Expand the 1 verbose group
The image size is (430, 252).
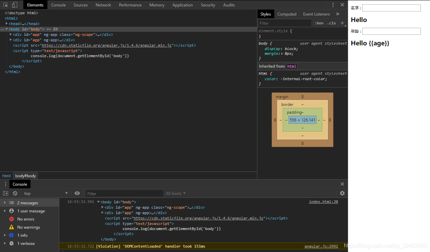pyautogui.click(x=5, y=243)
